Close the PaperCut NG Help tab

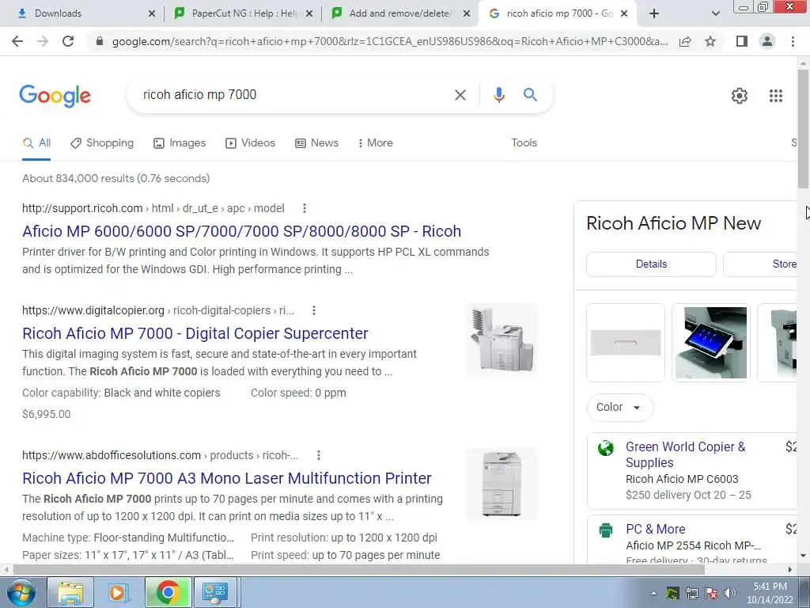[x=309, y=14]
